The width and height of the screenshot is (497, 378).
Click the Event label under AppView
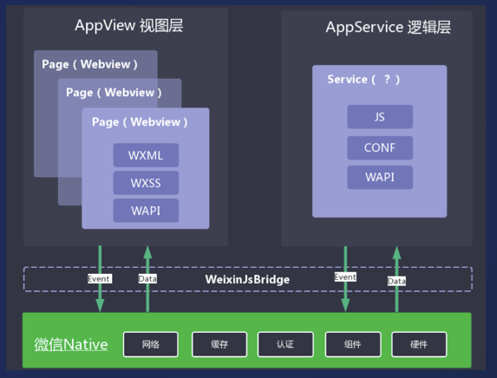[100, 279]
